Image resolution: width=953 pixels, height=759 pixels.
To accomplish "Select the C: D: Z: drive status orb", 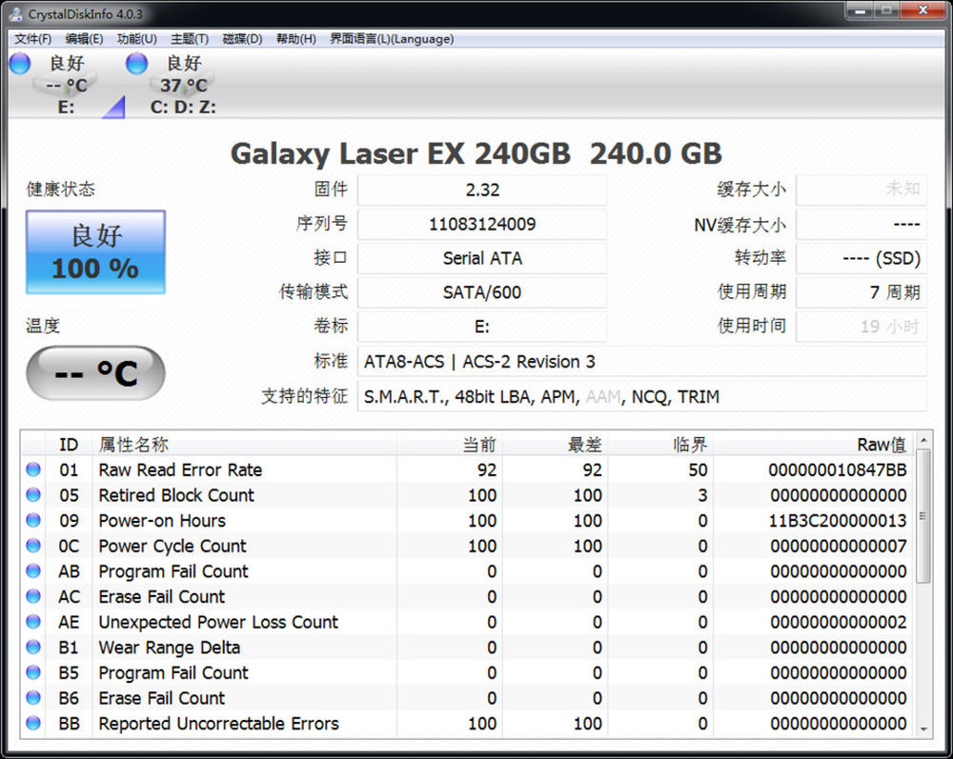I will pyautogui.click(x=136, y=63).
